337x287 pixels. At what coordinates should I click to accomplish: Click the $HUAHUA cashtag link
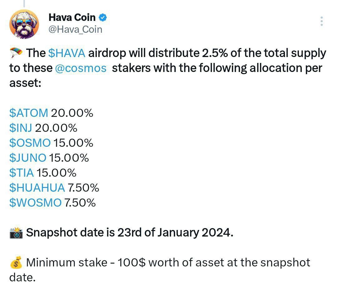(x=37, y=188)
